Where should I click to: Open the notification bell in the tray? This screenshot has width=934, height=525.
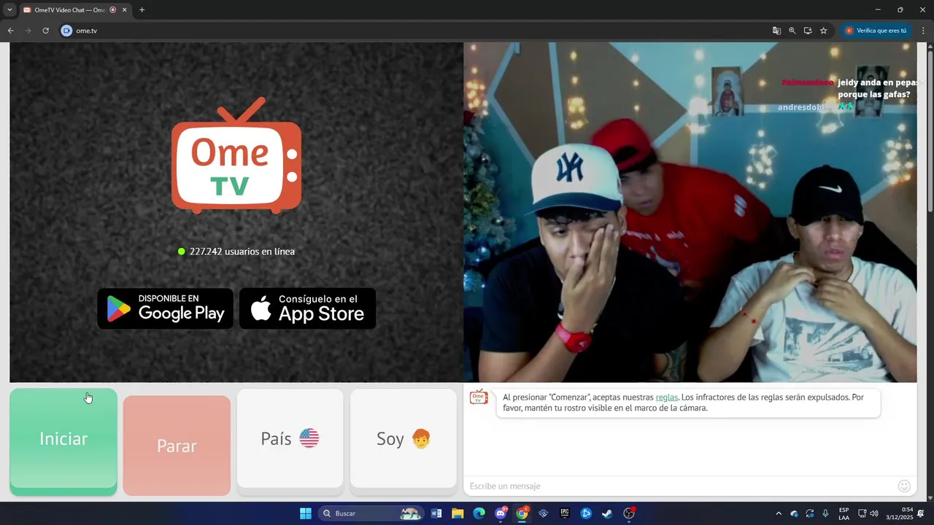[x=921, y=513]
